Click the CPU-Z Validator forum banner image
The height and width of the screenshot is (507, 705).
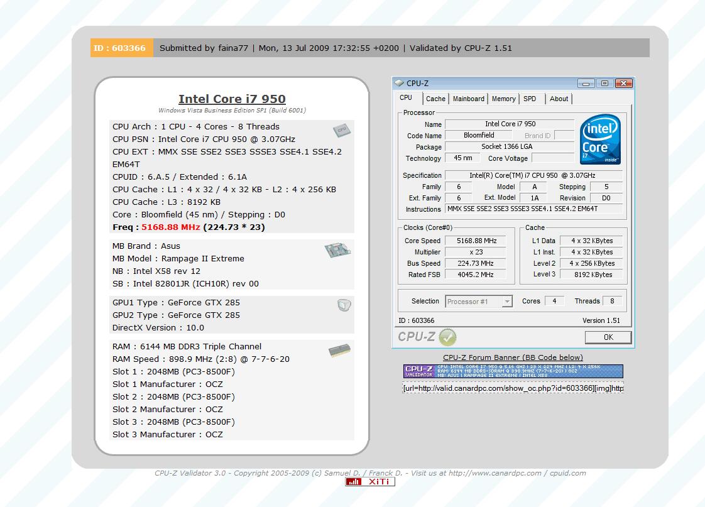(513, 371)
